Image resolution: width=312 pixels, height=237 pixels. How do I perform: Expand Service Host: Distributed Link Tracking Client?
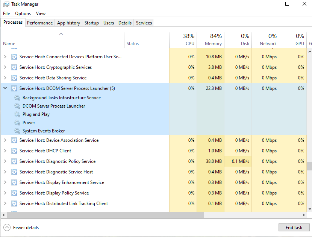[5, 204]
